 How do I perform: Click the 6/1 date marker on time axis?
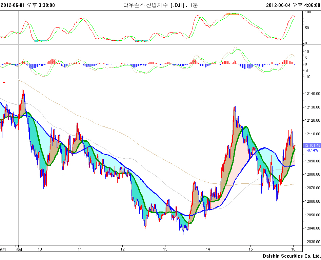3,249
